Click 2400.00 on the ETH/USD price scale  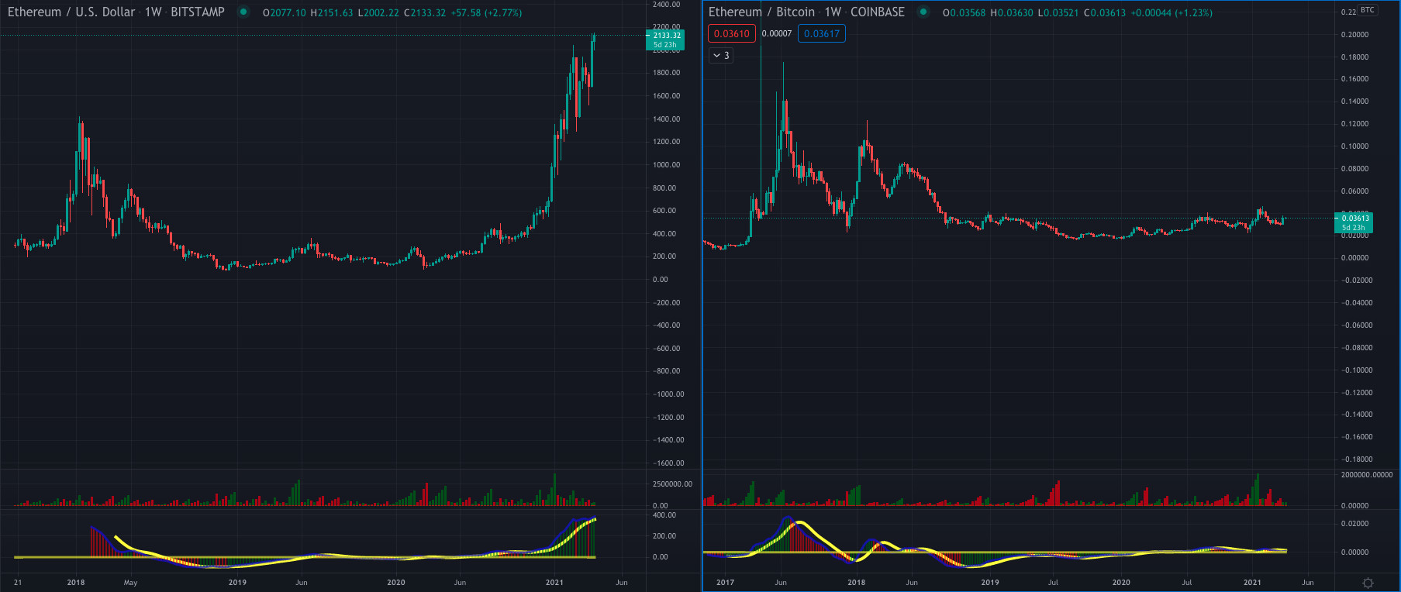[666, 5]
